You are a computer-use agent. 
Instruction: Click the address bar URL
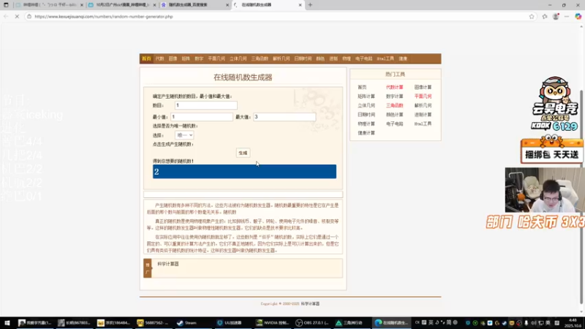click(104, 17)
